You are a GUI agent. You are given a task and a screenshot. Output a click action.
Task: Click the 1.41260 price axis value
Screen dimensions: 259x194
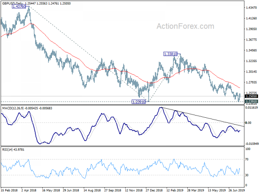click(251, 18)
